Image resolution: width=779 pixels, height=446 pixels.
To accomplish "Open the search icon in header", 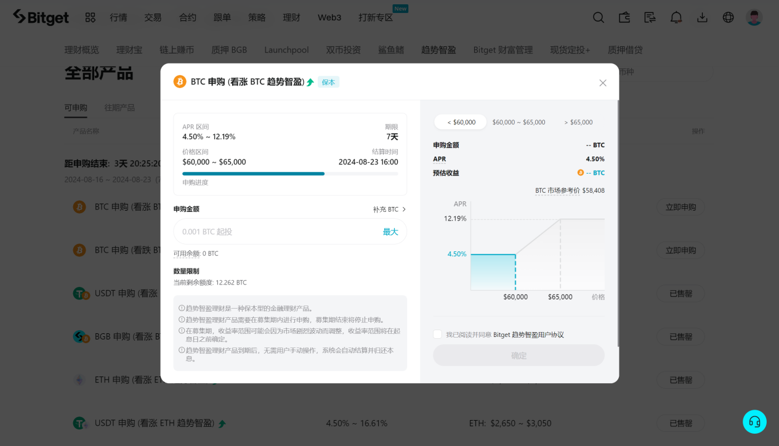I will (599, 17).
